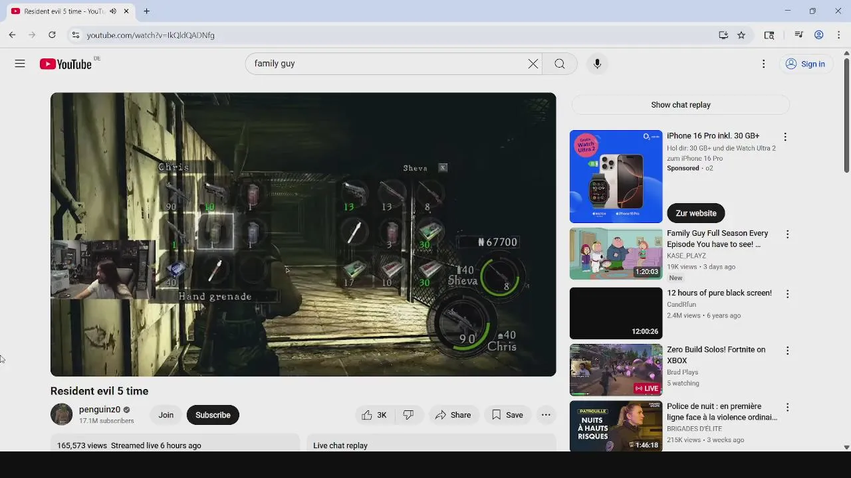Open options for Police de nuit video
The image size is (851, 478).
click(x=787, y=407)
